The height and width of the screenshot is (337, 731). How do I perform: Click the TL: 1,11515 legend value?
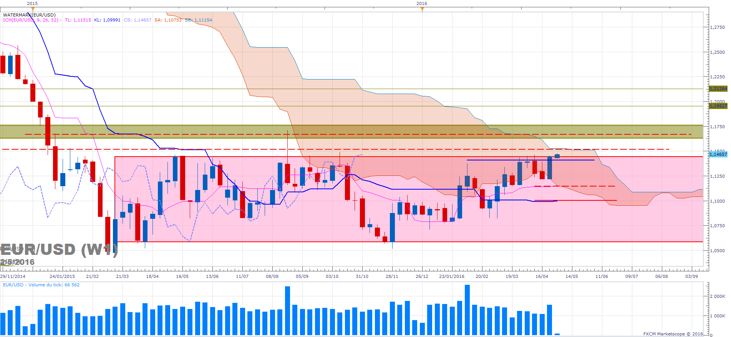78,20
